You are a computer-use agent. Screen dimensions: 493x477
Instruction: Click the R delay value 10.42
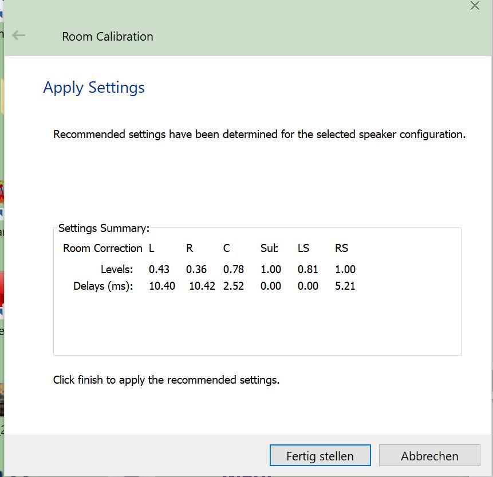point(202,286)
